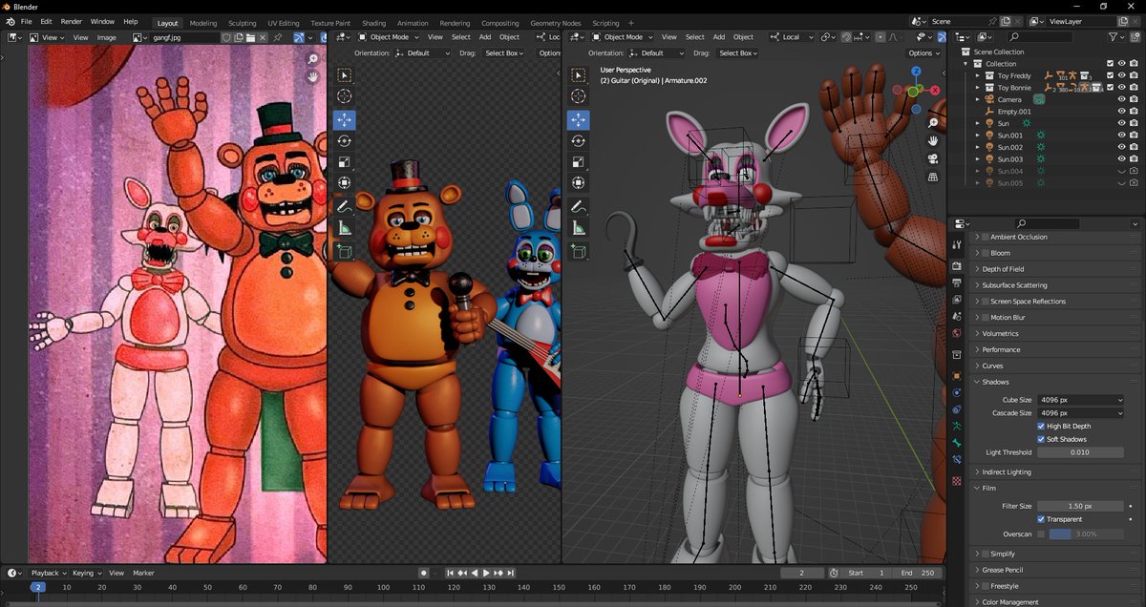1146x607 pixels.
Task: Adjust the Light Threshold slider
Action: click(1080, 452)
